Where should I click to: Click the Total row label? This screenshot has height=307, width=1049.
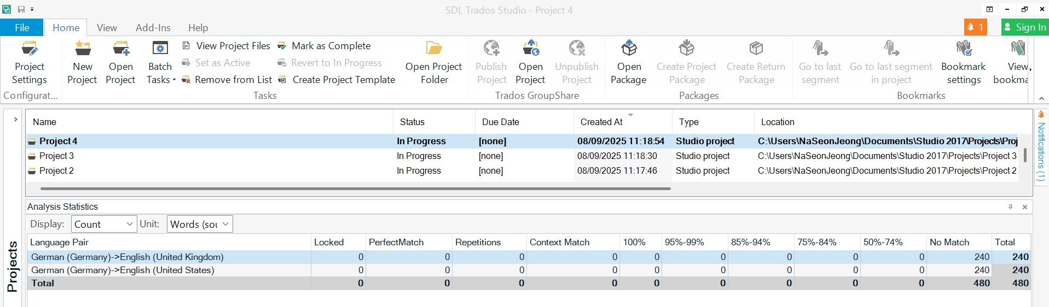pos(43,283)
